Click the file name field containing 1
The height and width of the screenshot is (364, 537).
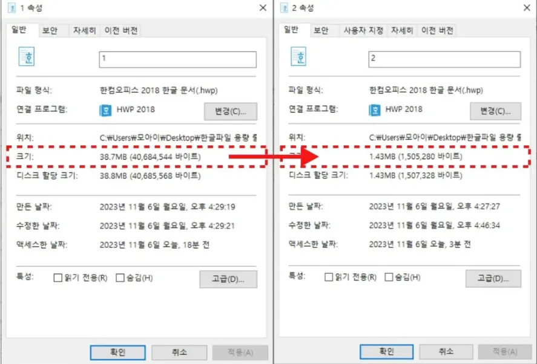click(x=178, y=59)
